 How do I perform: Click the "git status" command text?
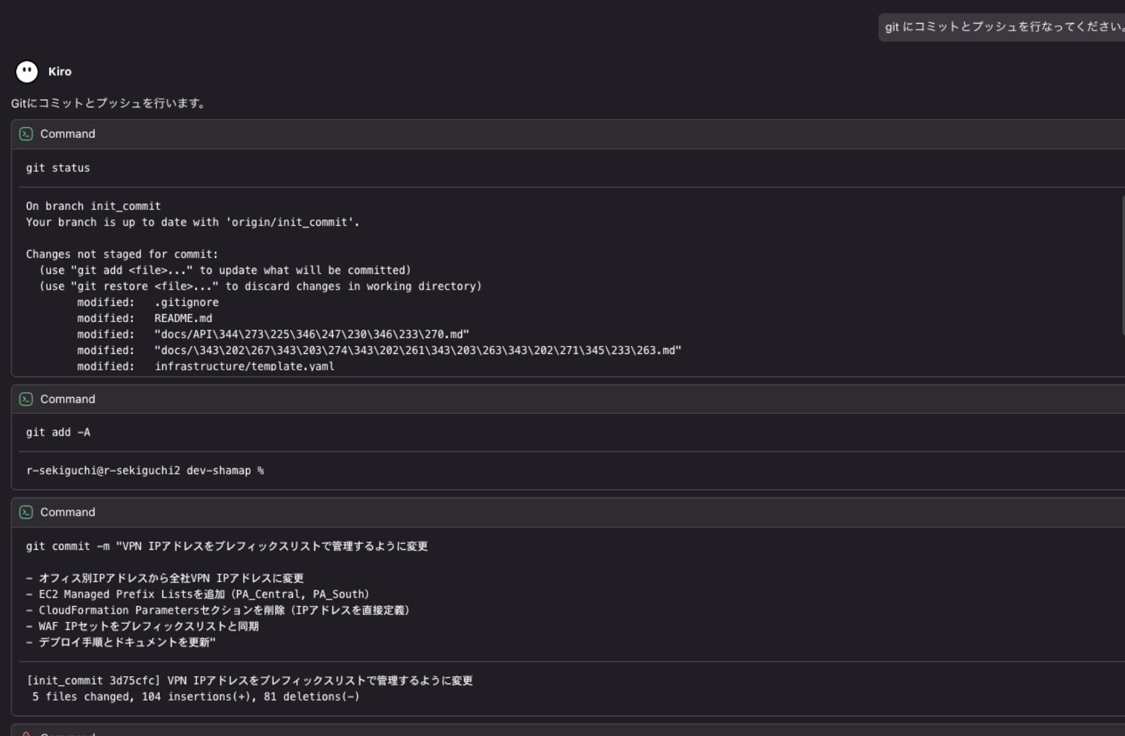(x=58, y=168)
